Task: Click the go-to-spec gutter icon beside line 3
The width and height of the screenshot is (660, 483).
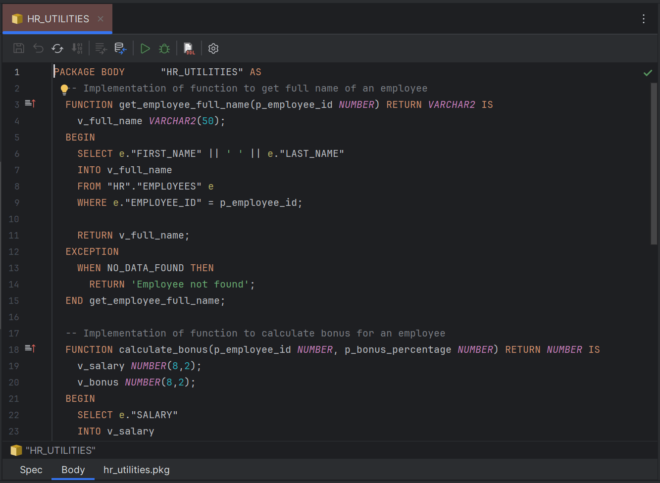Action: [30, 104]
